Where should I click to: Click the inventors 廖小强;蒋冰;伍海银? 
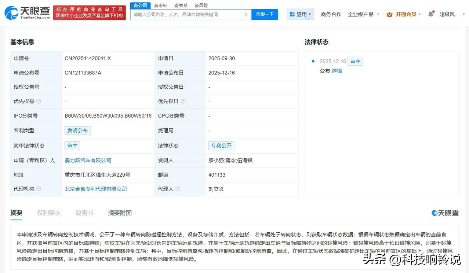pyautogui.click(x=230, y=160)
